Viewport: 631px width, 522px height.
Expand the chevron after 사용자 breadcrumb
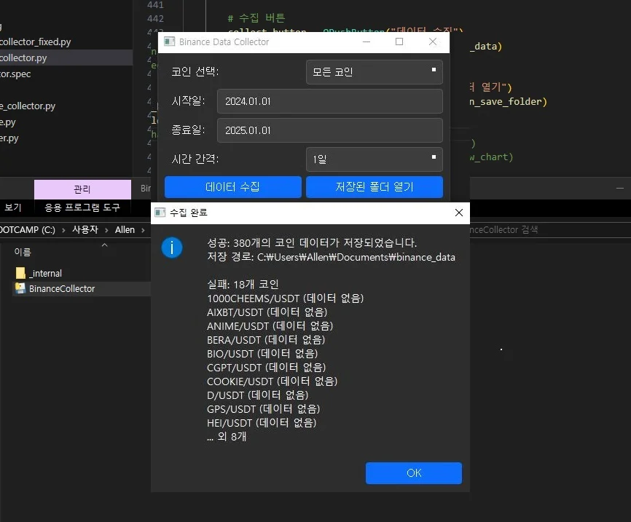pyautogui.click(x=106, y=230)
